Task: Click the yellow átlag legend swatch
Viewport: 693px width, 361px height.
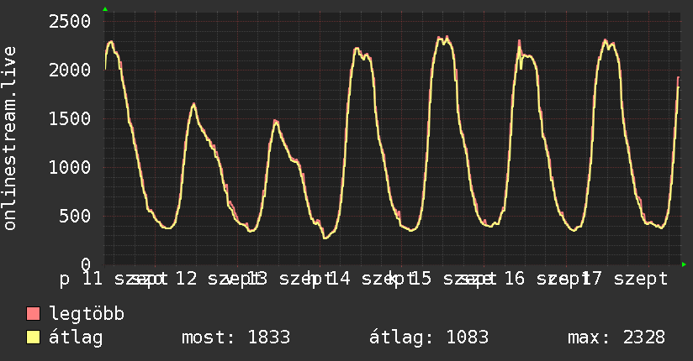Action: pyautogui.click(x=33, y=337)
